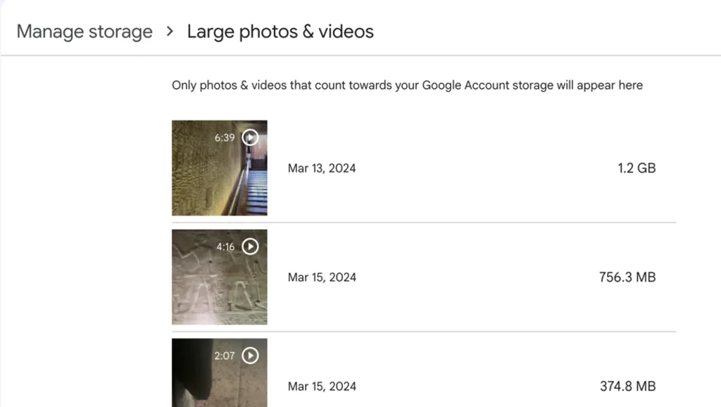Click the breadcrumb chevron after Manage storage
The height and width of the screenshot is (407, 721).
pos(170,32)
